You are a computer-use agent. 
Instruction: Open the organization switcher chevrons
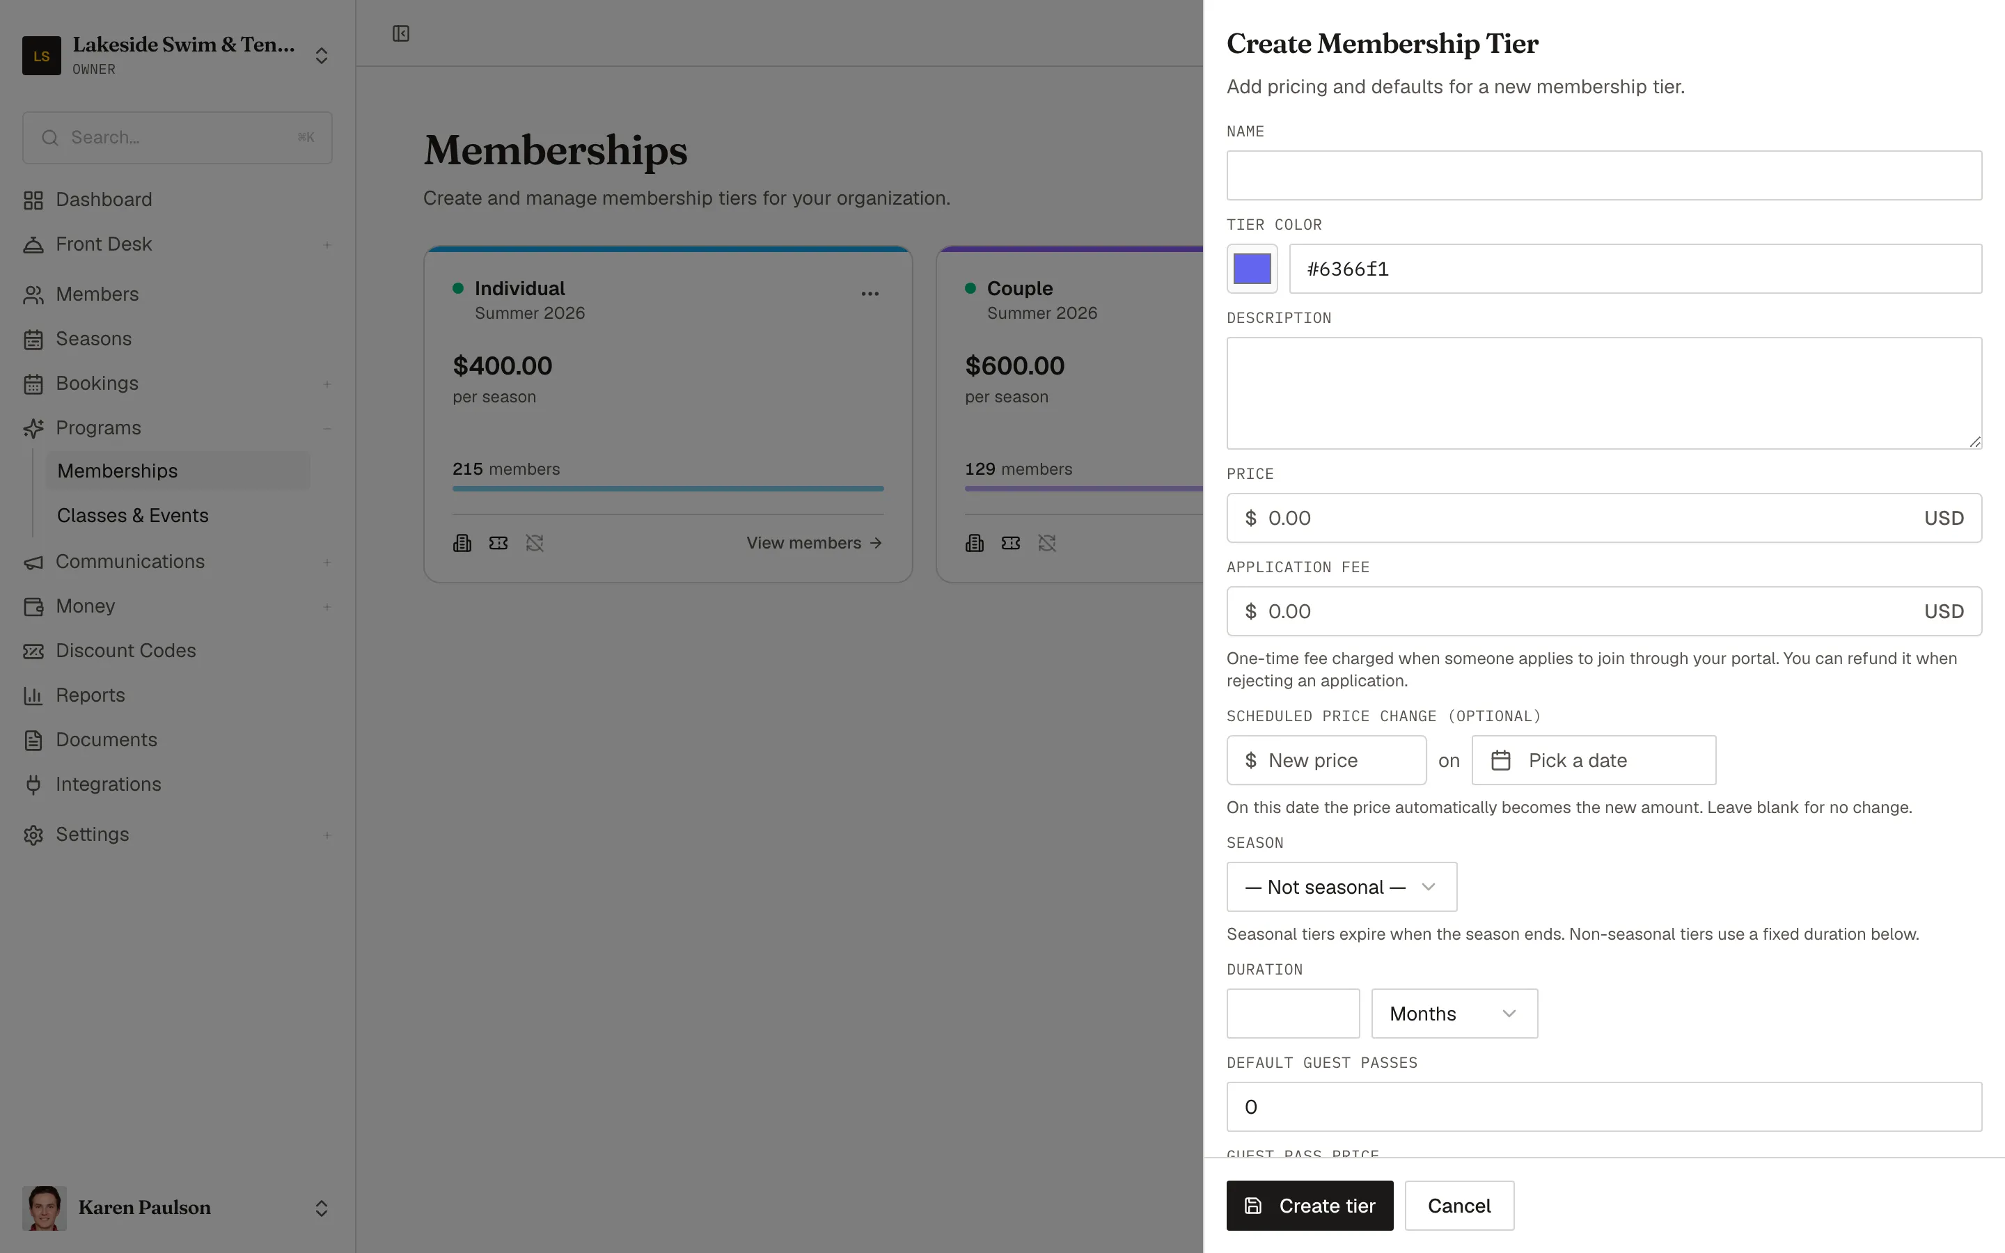click(x=322, y=56)
